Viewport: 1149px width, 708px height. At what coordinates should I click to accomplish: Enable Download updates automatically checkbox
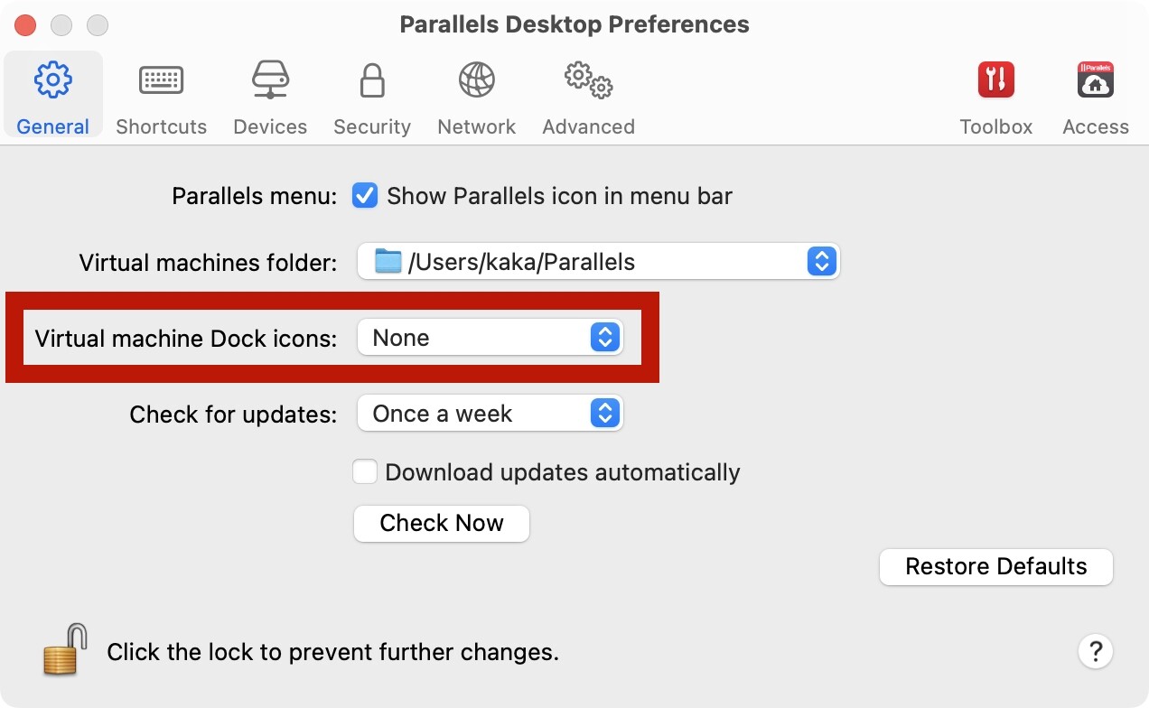[x=365, y=472]
